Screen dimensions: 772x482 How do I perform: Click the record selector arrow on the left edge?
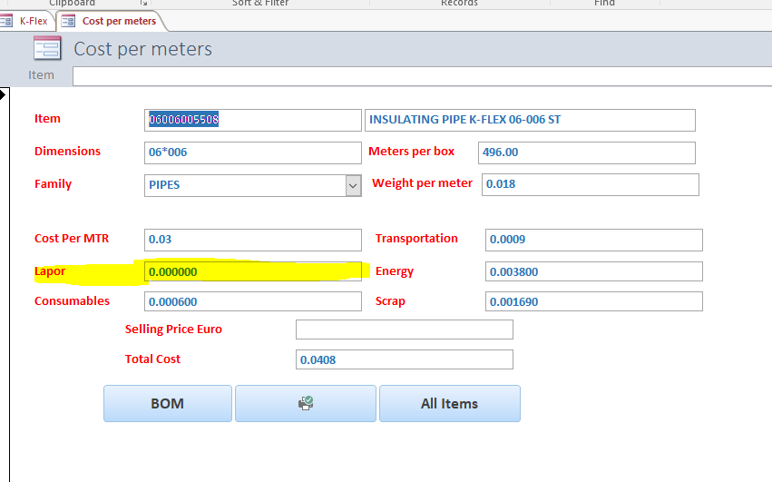4,94
